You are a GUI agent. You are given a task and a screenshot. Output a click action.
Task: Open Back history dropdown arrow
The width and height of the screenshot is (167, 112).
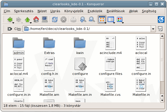click(13, 23)
